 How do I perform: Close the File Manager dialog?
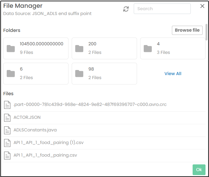(202, 6)
